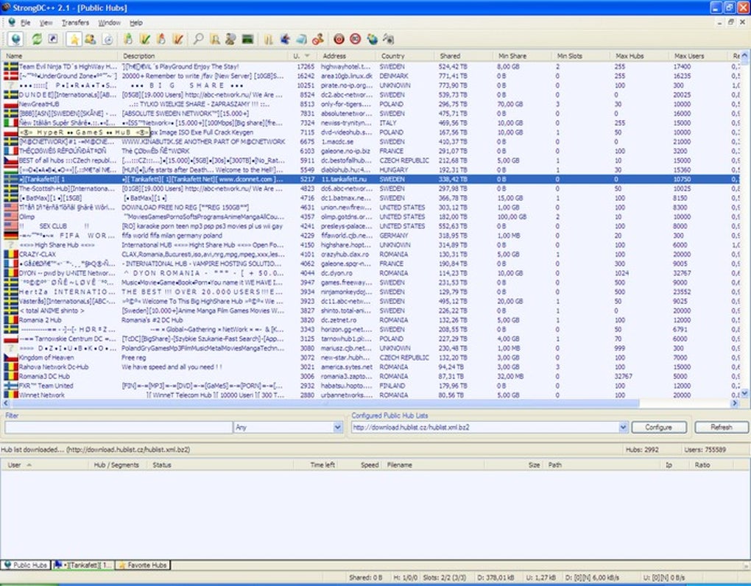This screenshot has width=751, height=586.
Task: Click the Configure button
Action: click(x=658, y=427)
